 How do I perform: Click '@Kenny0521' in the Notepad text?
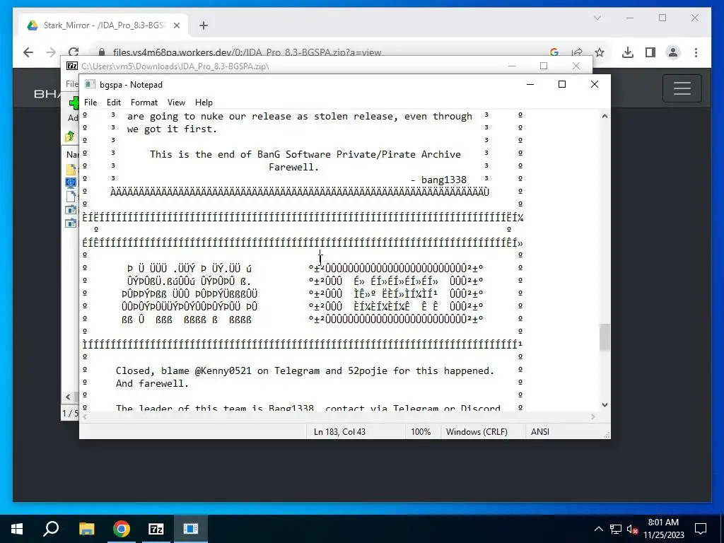tap(223, 370)
